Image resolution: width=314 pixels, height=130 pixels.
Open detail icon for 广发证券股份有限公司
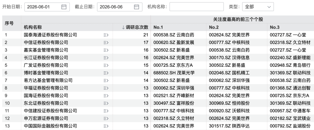[106, 65]
